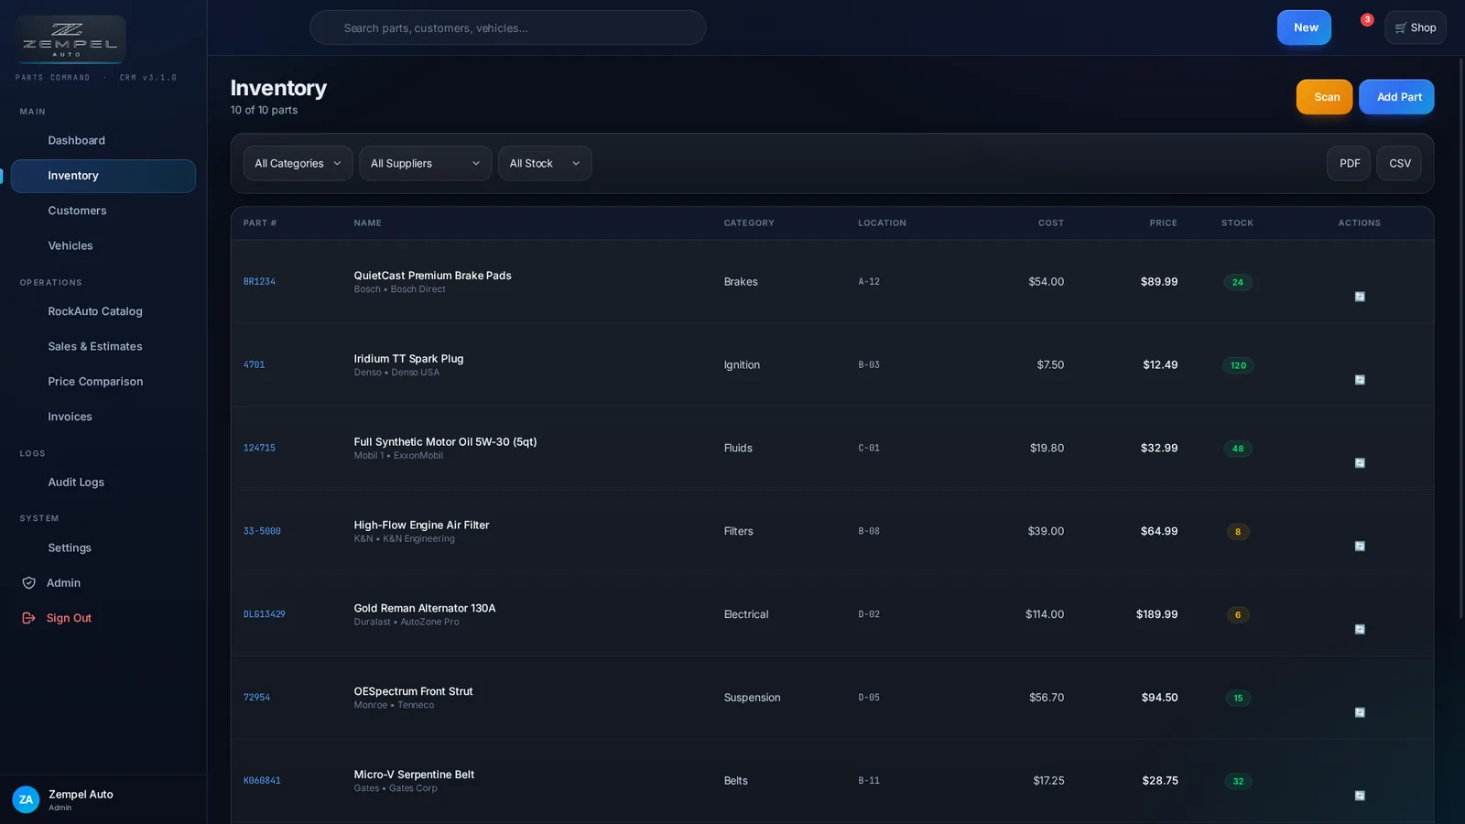Viewport: 1465px width, 824px height.
Task: Click the action icon for Gold Reman Alternator 130A
Action: [x=1360, y=630]
